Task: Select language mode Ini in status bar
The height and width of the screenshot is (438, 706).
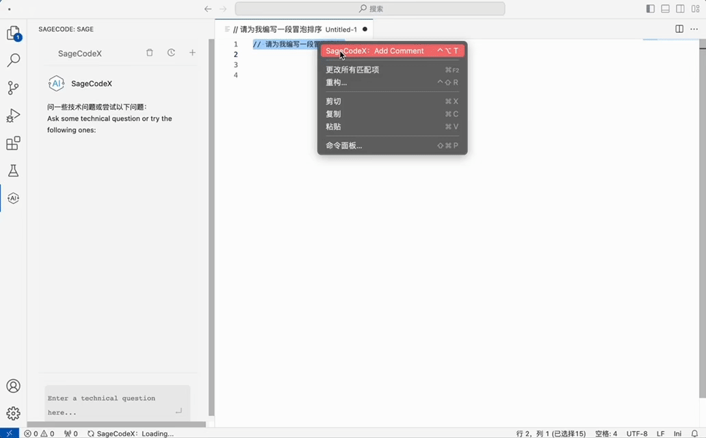Action: [x=678, y=433]
